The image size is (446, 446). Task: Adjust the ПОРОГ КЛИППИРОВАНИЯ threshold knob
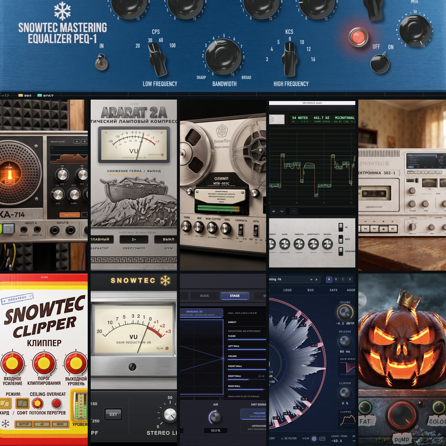pos(44,363)
